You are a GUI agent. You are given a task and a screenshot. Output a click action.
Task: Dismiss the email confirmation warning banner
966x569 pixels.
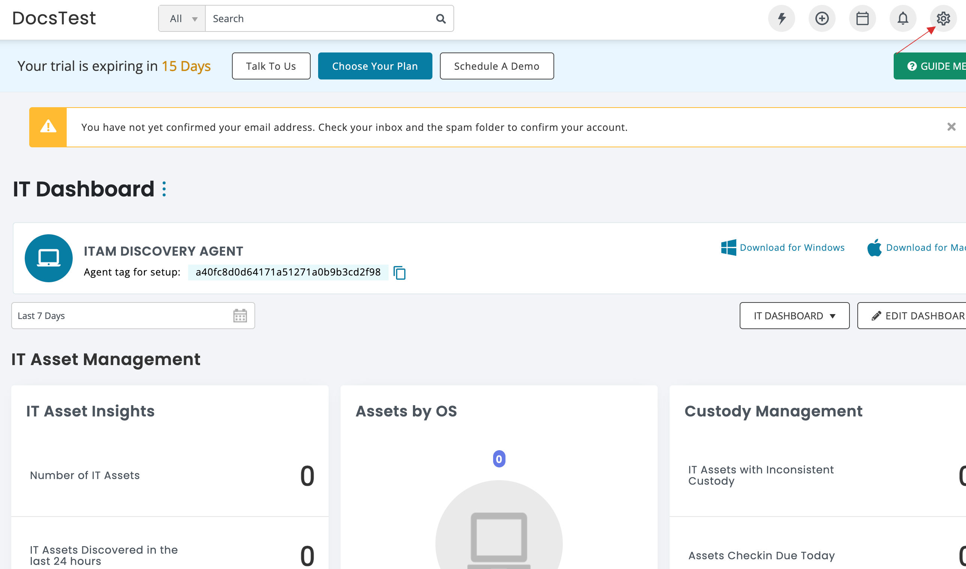[951, 127]
